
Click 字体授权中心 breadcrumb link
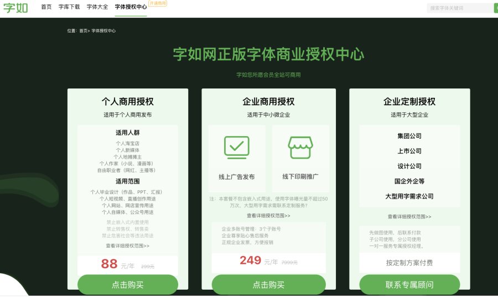coord(103,31)
